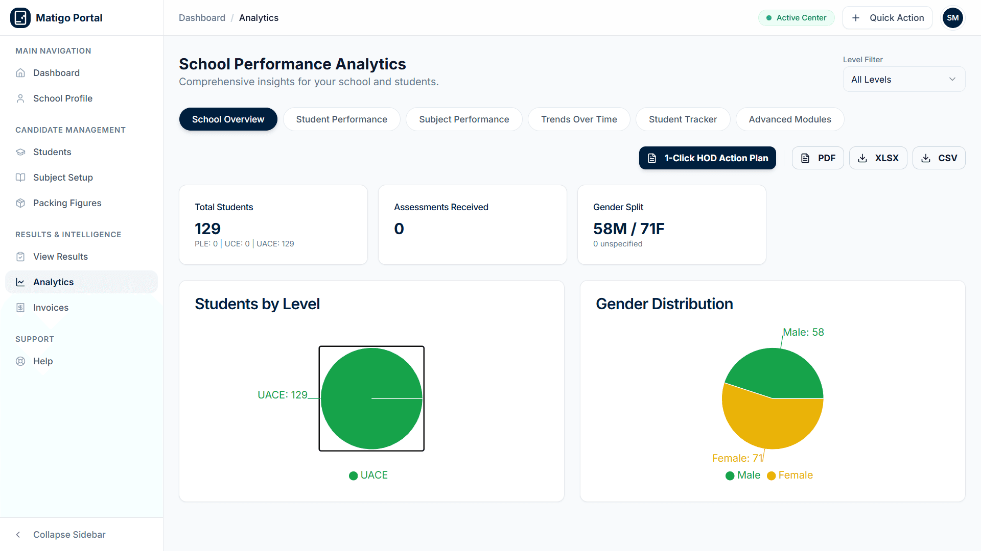
Task: Click the Analytics chart icon in sidebar
Action: [20, 282]
